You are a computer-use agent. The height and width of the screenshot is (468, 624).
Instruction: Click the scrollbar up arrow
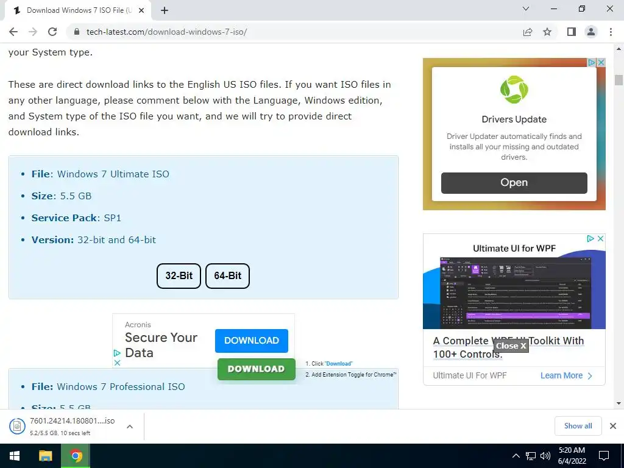(619, 49)
